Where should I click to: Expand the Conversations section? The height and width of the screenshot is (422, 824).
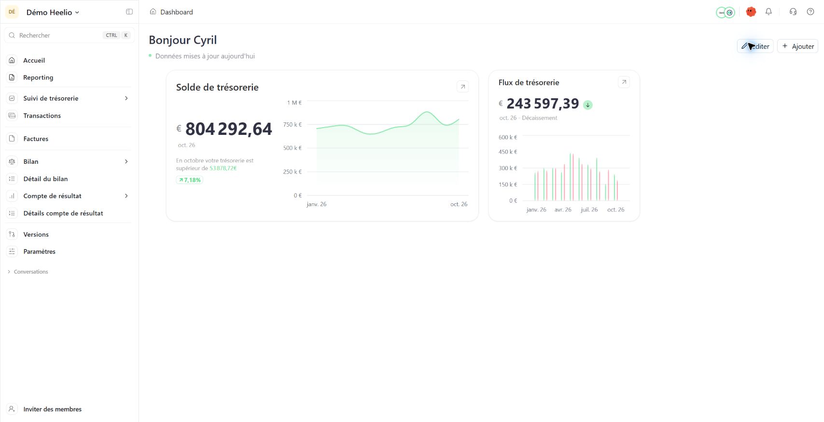point(28,272)
